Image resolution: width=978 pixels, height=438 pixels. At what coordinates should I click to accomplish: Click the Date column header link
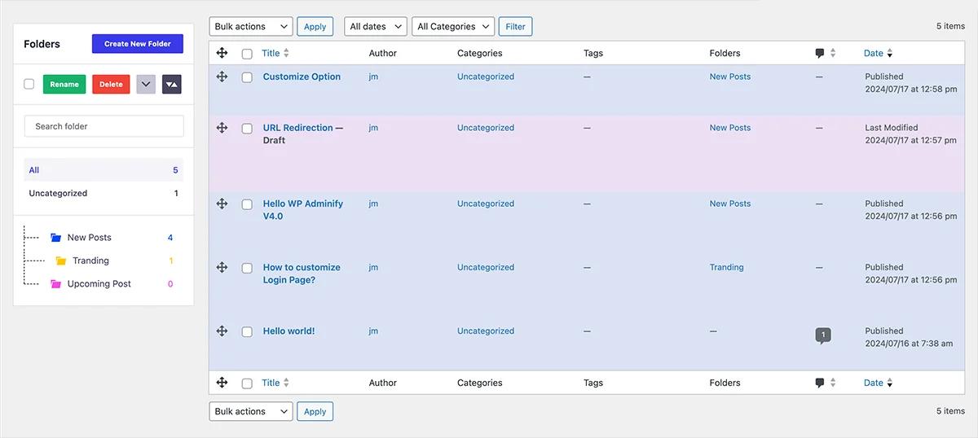pyautogui.click(x=874, y=53)
